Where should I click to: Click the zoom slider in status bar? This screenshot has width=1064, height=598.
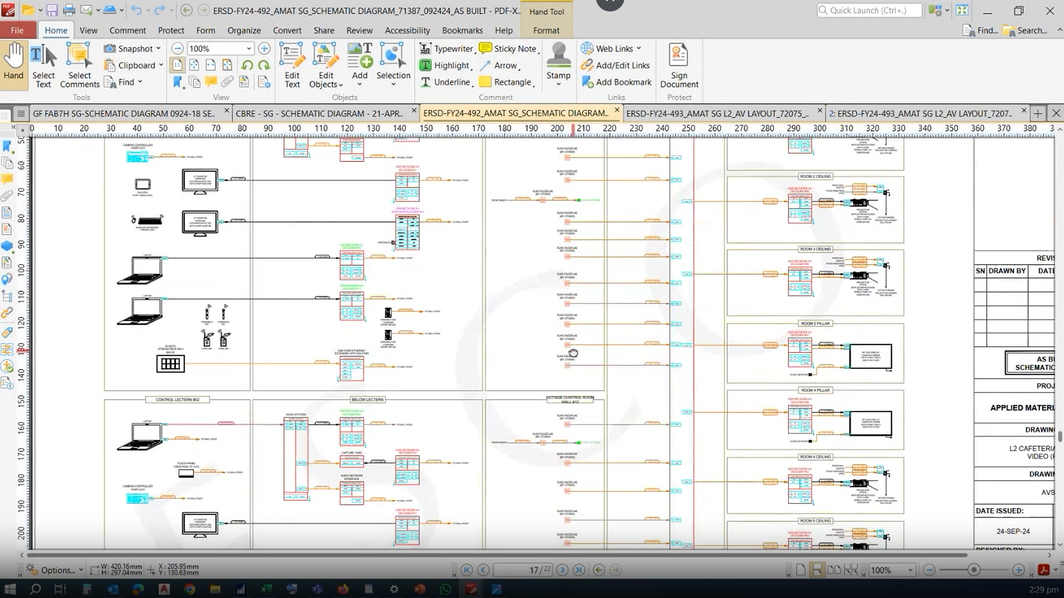pyautogui.click(x=974, y=570)
